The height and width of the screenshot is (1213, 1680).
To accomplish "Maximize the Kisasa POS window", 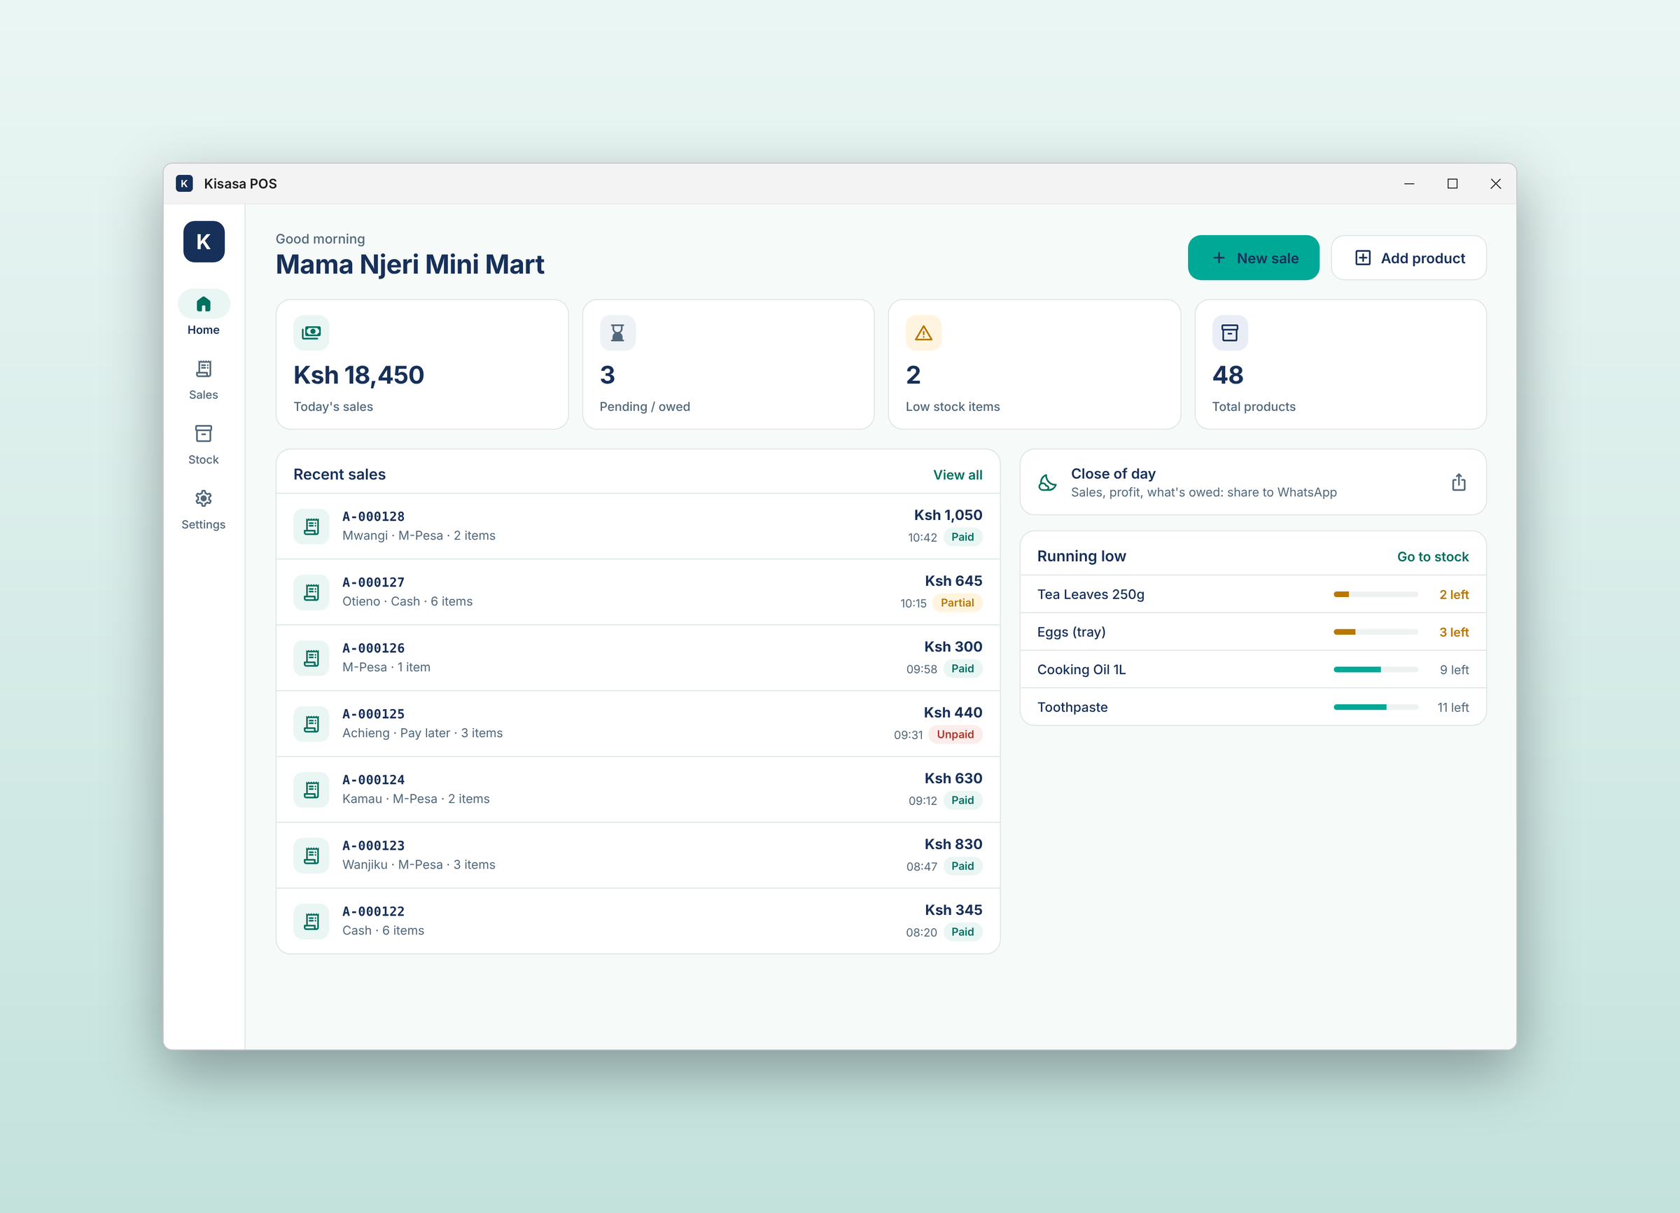I will click(x=1452, y=183).
